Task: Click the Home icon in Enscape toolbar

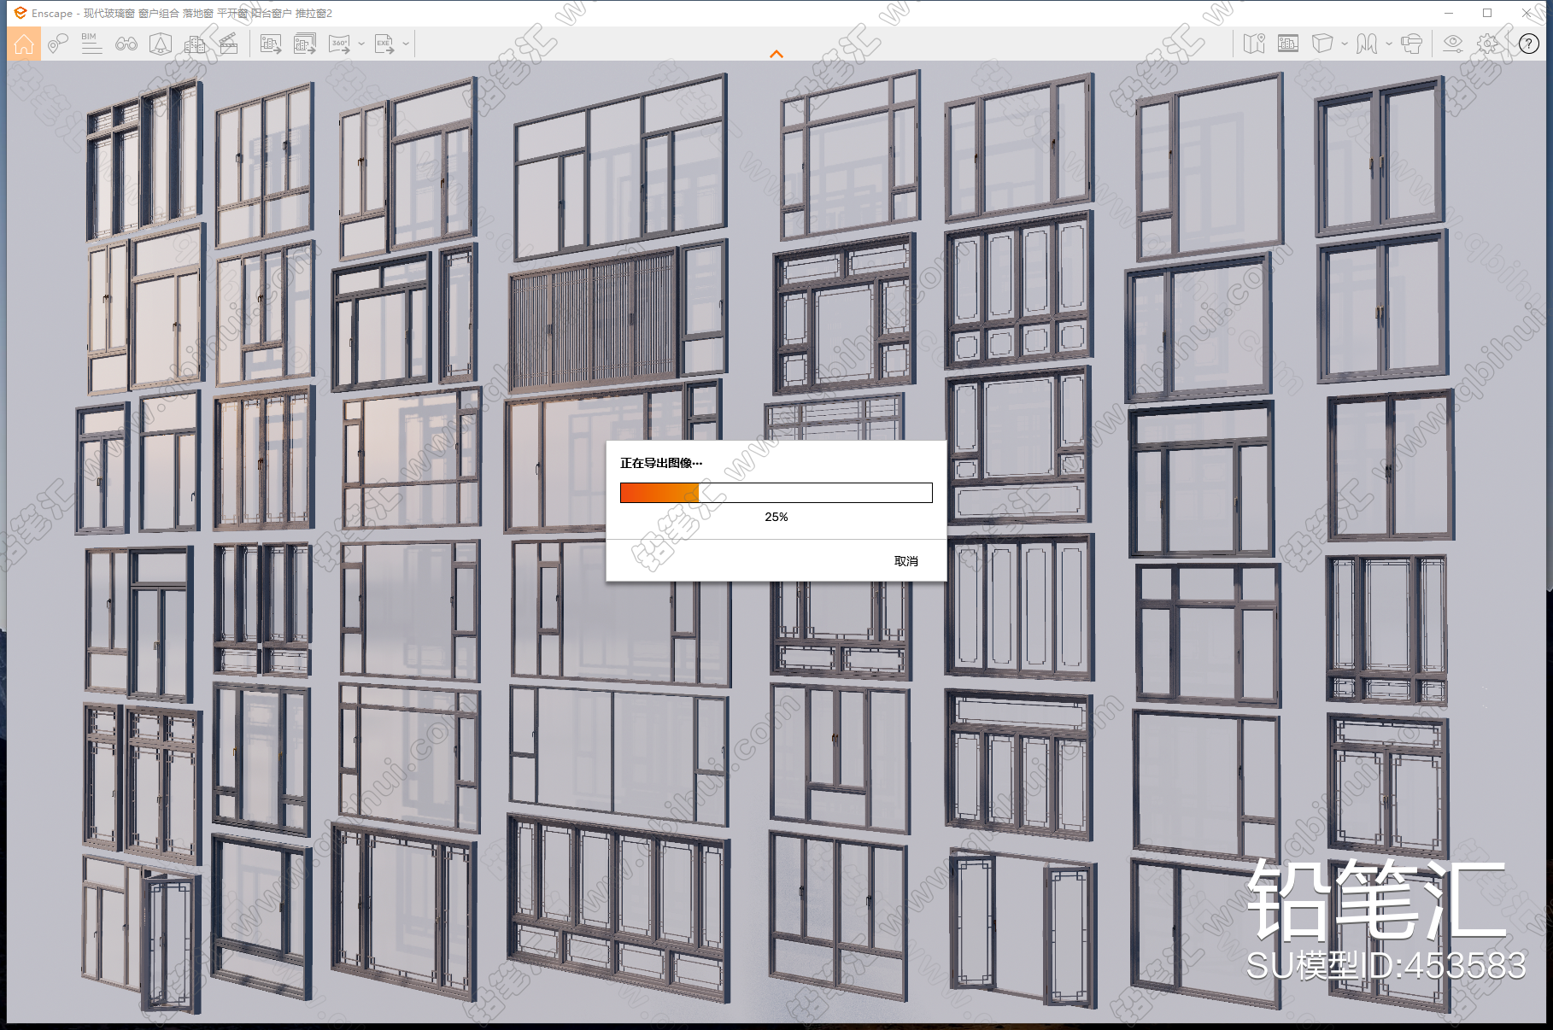Action: click(24, 44)
